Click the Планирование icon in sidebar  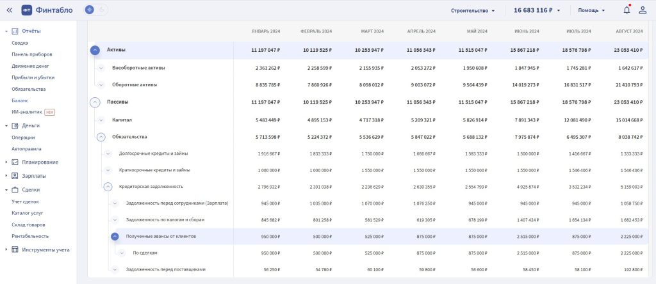[x=15, y=162]
